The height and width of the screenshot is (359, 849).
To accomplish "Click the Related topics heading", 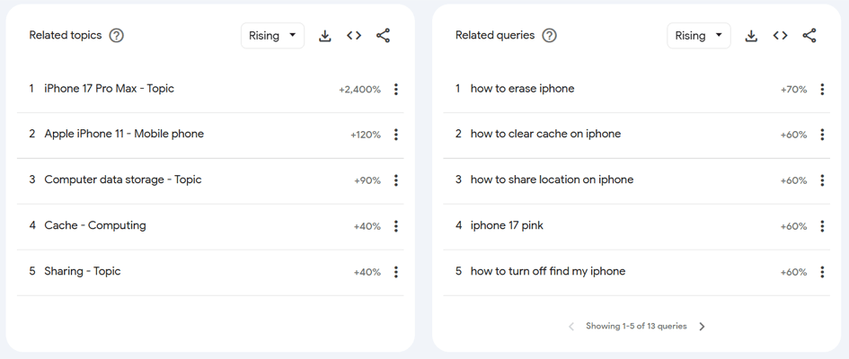I will click(x=66, y=35).
